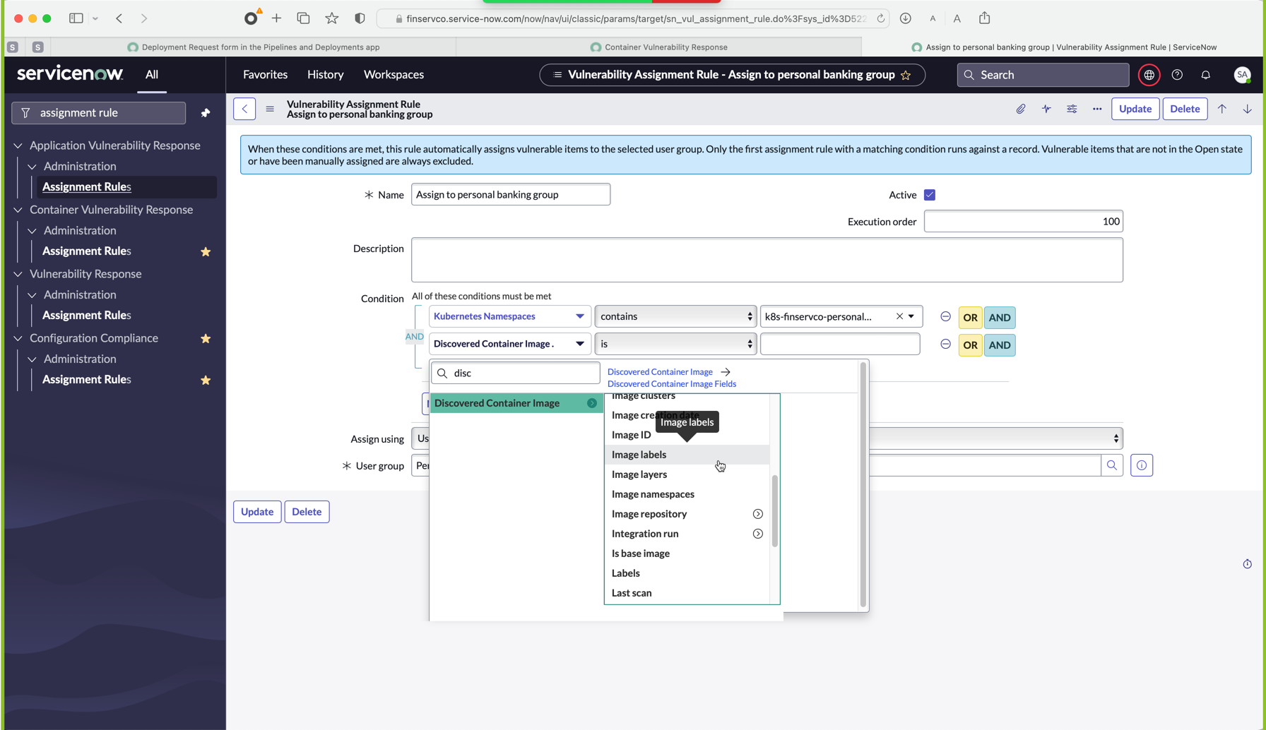1266x730 pixels.
Task: Add AND to Discovered Container Image condition
Action: (x=1000, y=345)
